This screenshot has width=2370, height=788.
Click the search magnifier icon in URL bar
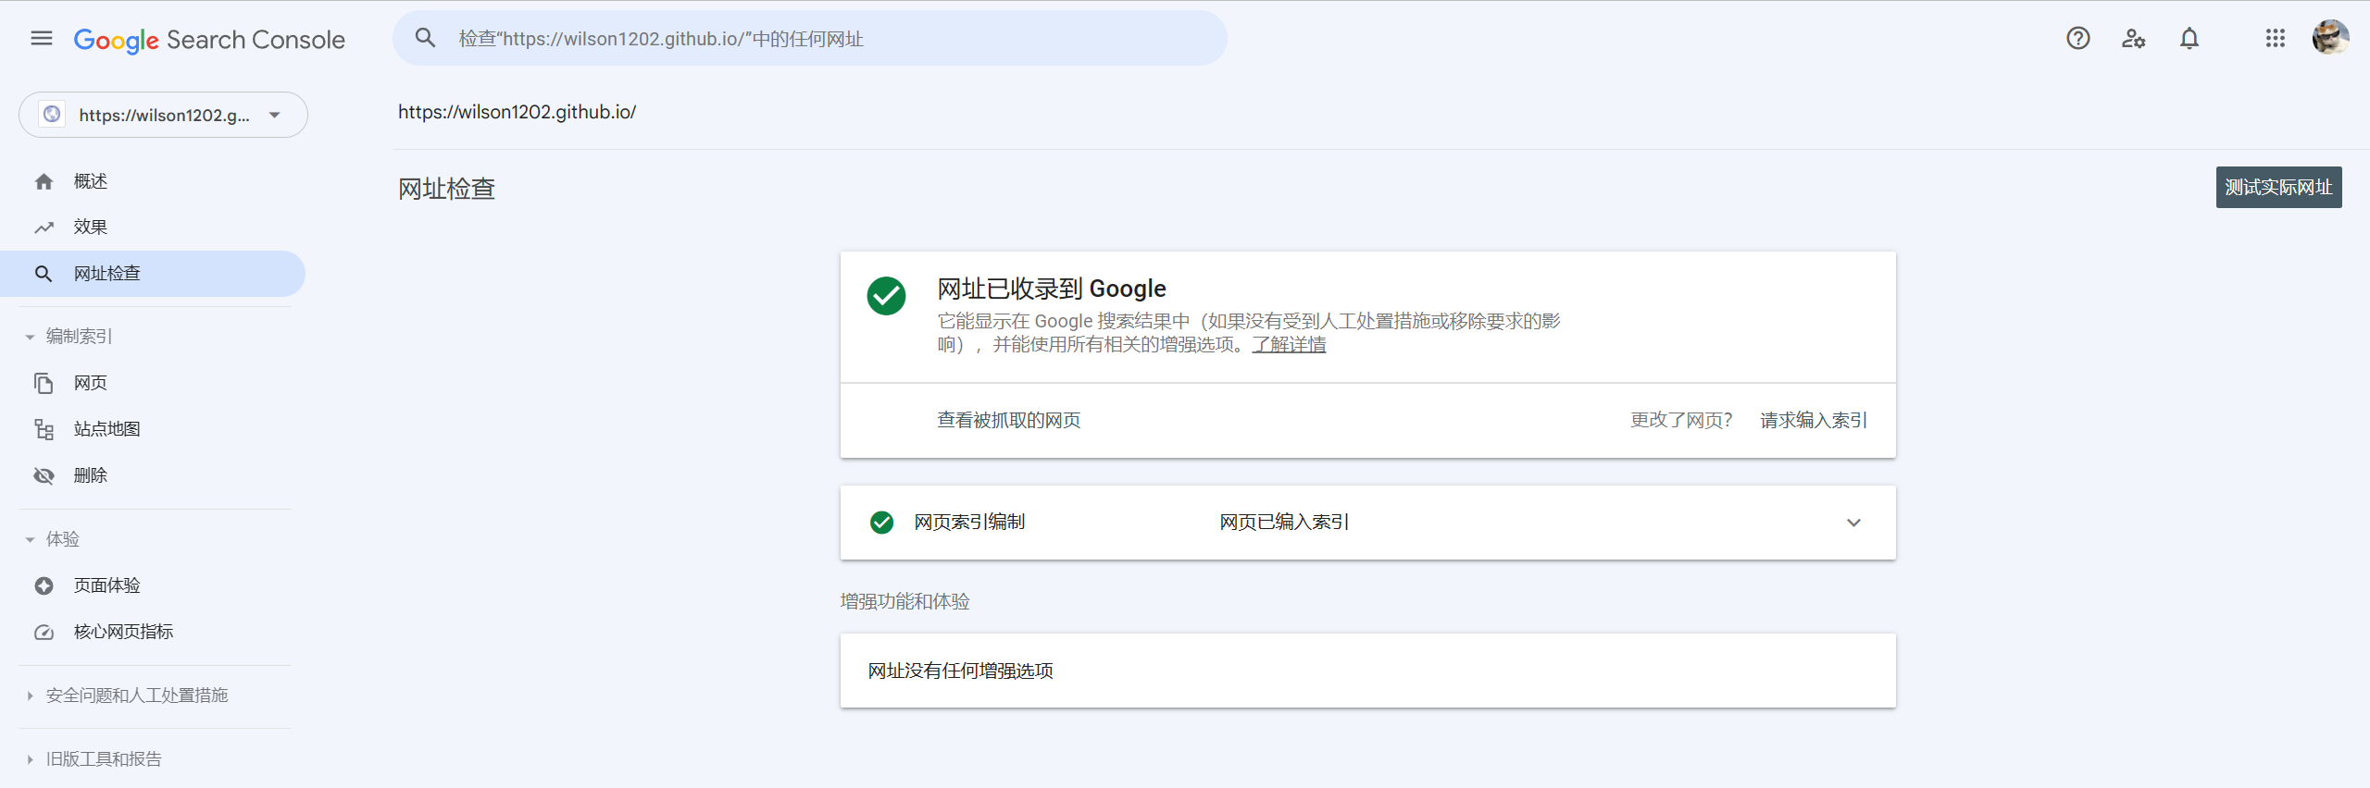pyautogui.click(x=425, y=38)
